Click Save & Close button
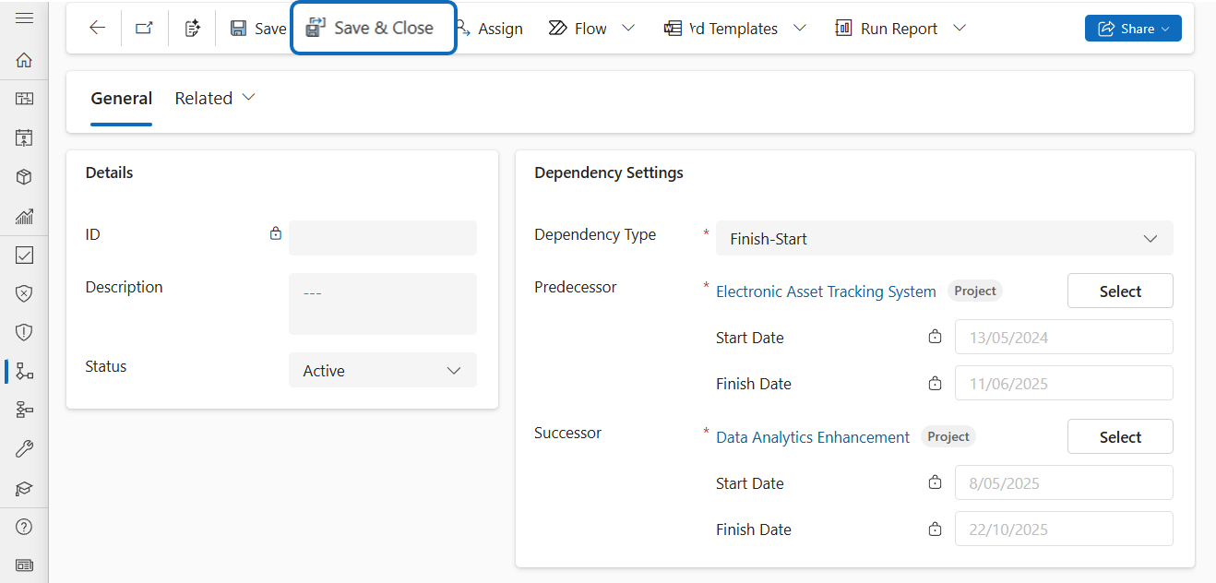 click(x=373, y=29)
